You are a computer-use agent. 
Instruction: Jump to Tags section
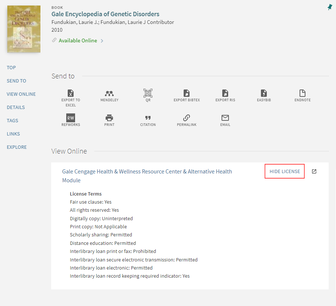tap(13, 121)
